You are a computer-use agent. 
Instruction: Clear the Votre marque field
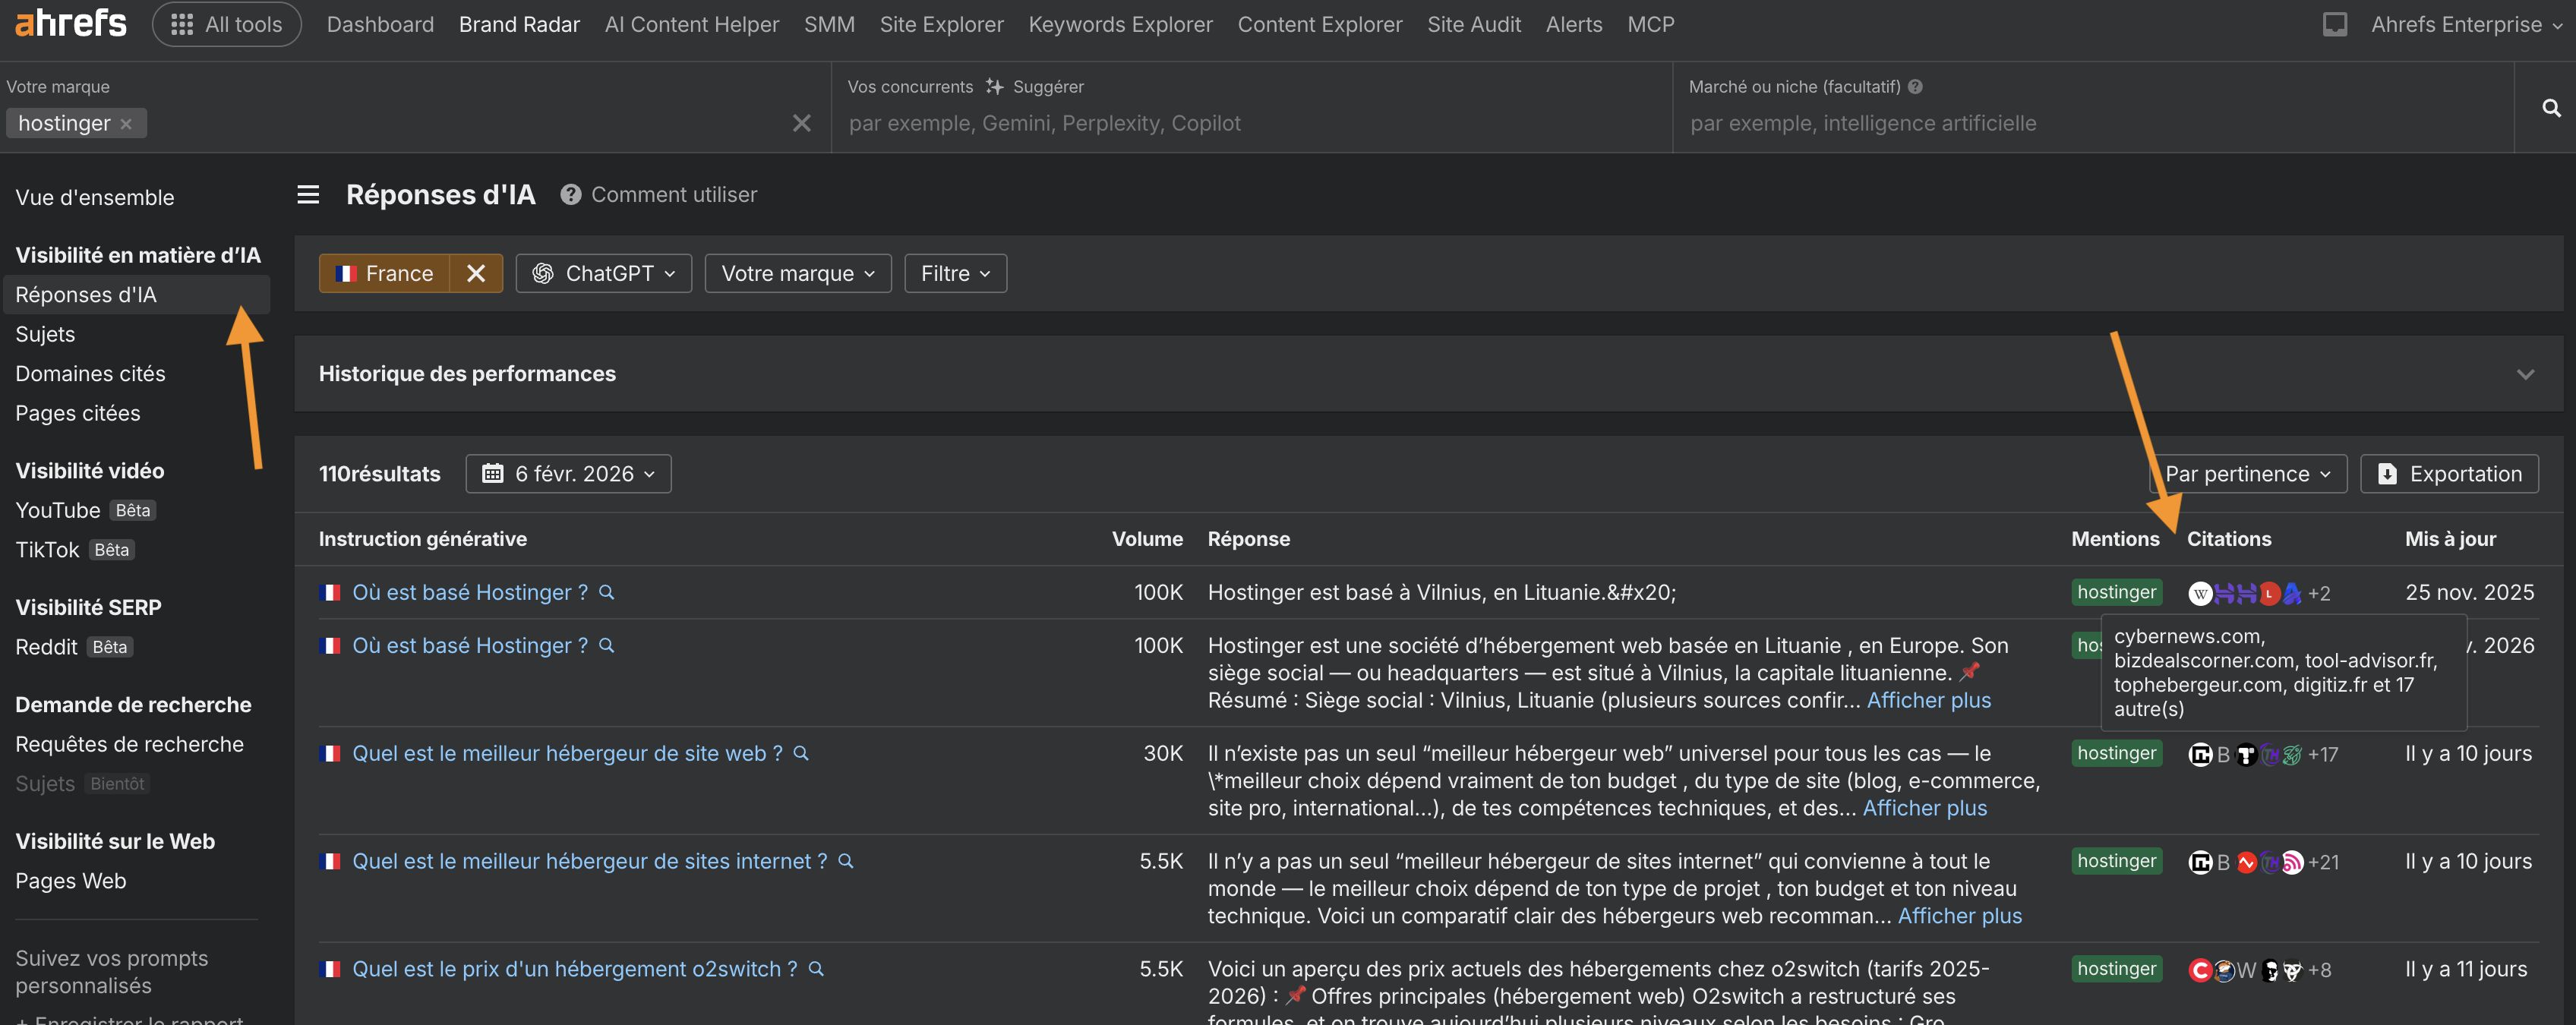801,123
